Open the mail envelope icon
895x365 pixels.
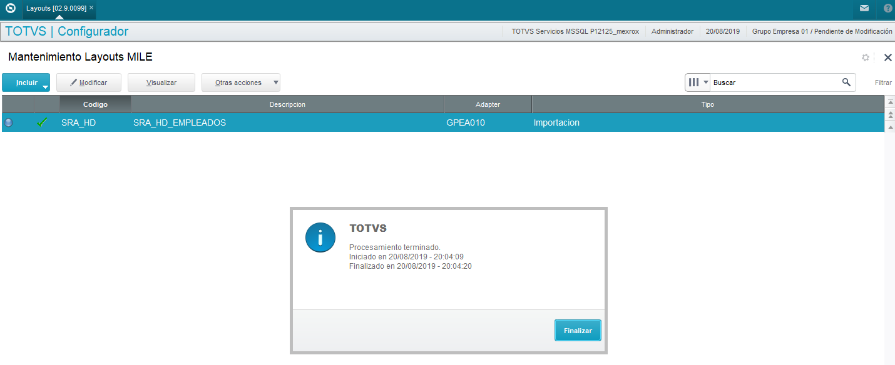(864, 9)
